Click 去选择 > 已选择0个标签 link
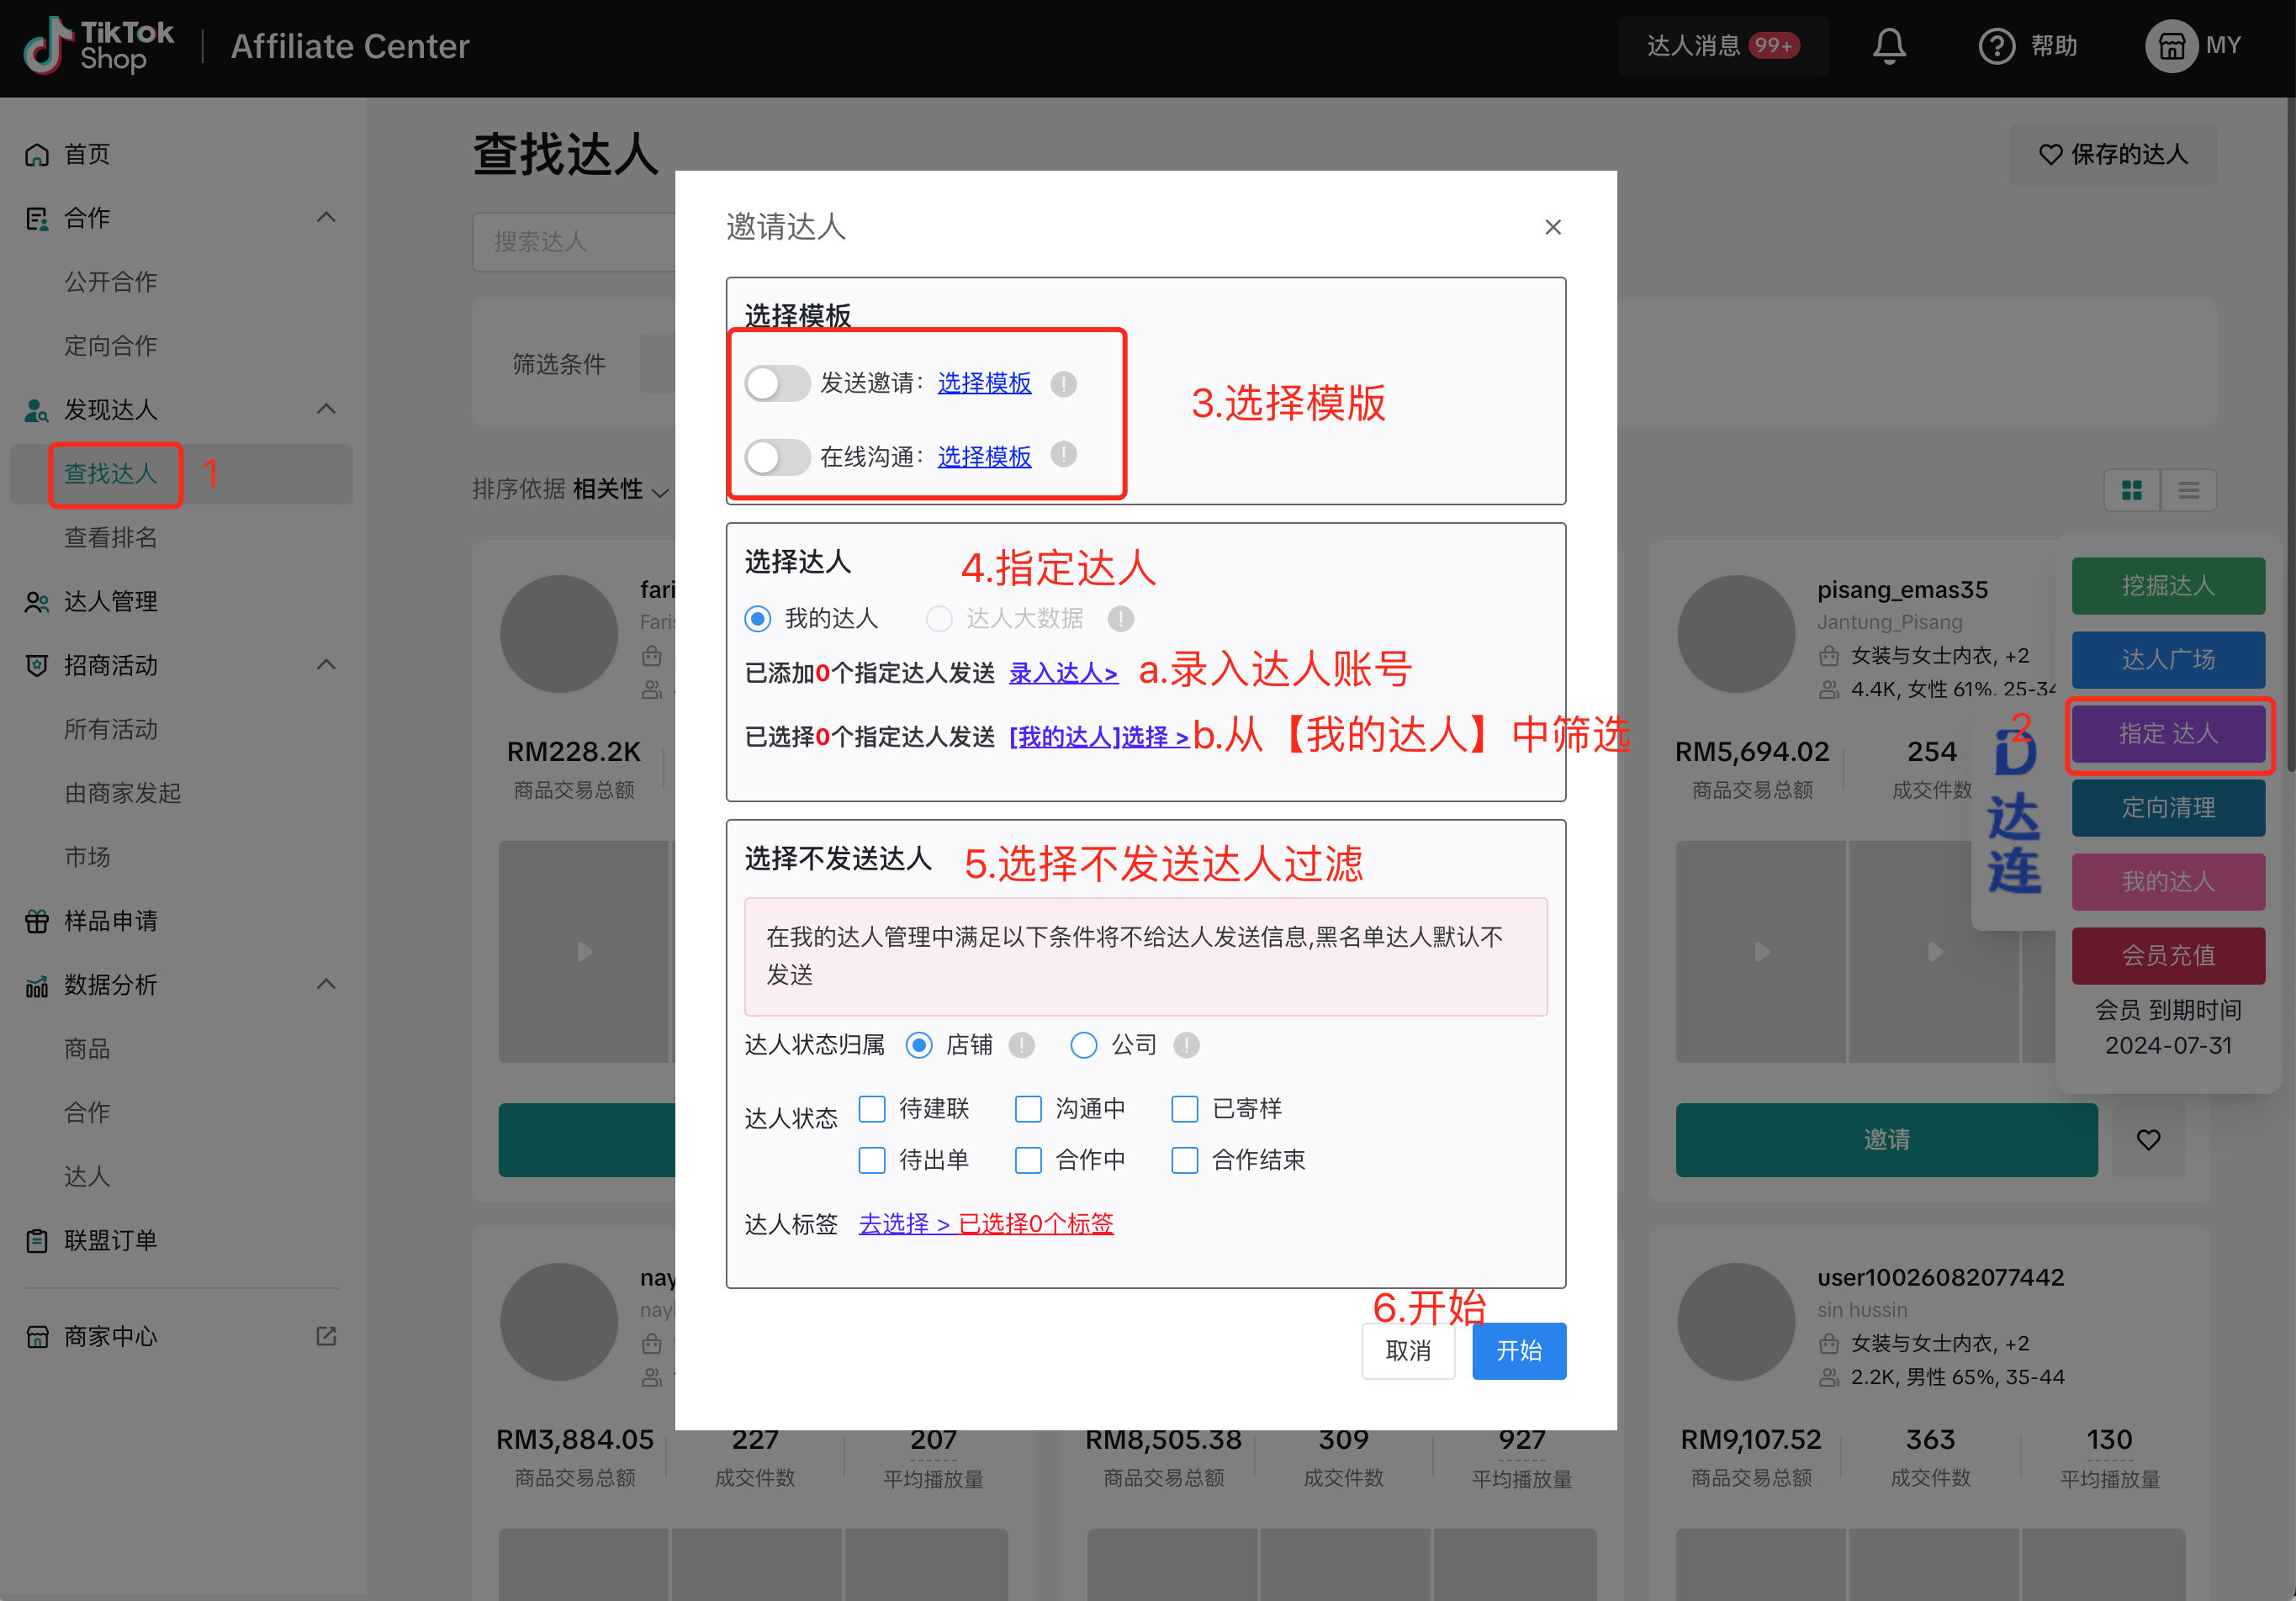The width and height of the screenshot is (2296, 1601). (x=986, y=1223)
